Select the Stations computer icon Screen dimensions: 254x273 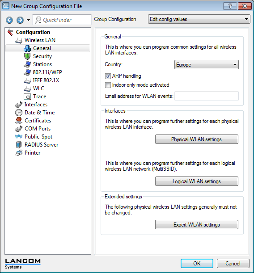point(27,64)
